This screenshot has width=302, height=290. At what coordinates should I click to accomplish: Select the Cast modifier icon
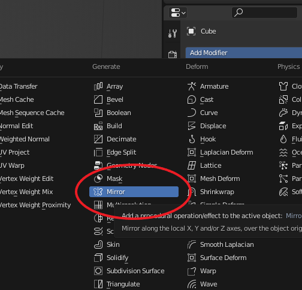[x=192, y=99]
